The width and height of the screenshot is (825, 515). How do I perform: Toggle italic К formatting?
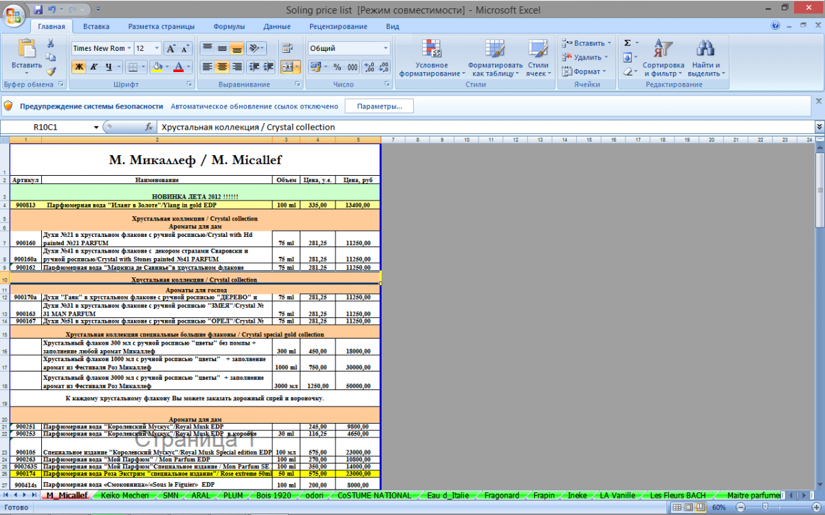[x=93, y=67]
